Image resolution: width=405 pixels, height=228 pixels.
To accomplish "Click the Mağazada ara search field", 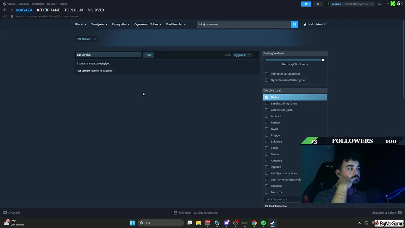I will pyautogui.click(x=244, y=24).
